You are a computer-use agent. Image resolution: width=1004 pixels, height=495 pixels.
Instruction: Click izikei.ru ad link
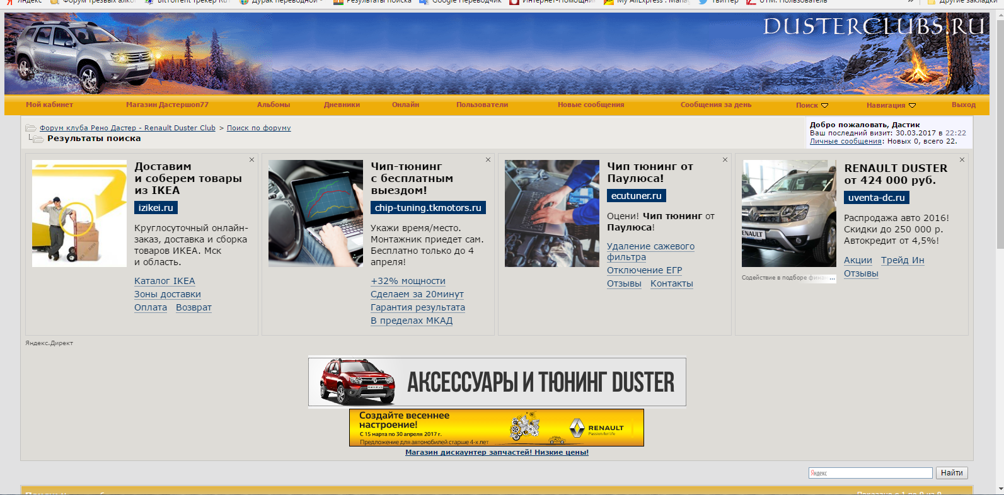[x=156, y=208]
